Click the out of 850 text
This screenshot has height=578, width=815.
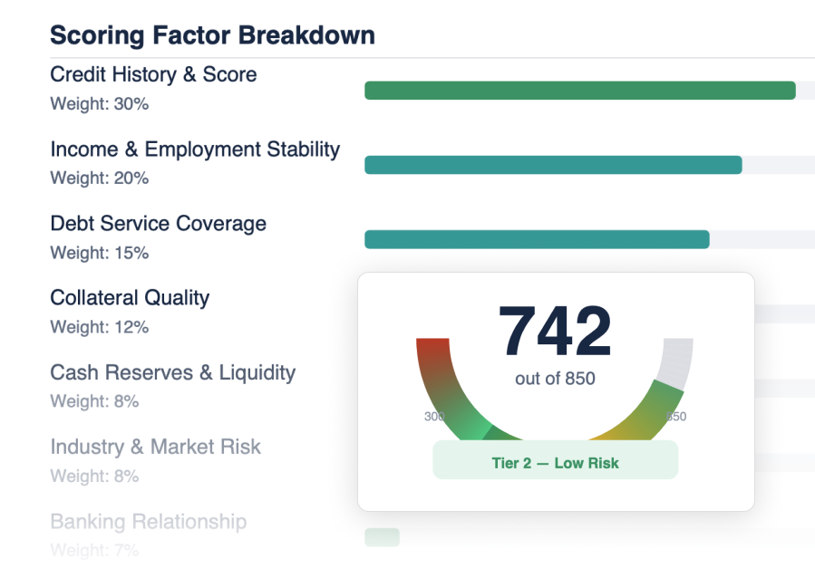coord(555,379)
